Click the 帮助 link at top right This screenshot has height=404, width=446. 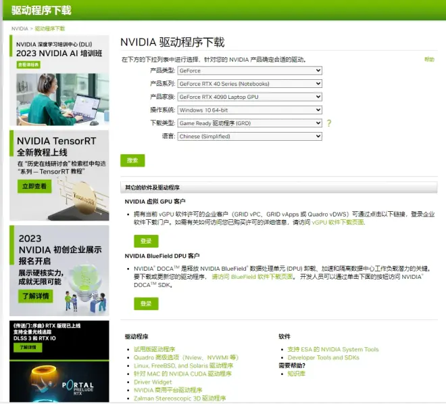[429, 60]
